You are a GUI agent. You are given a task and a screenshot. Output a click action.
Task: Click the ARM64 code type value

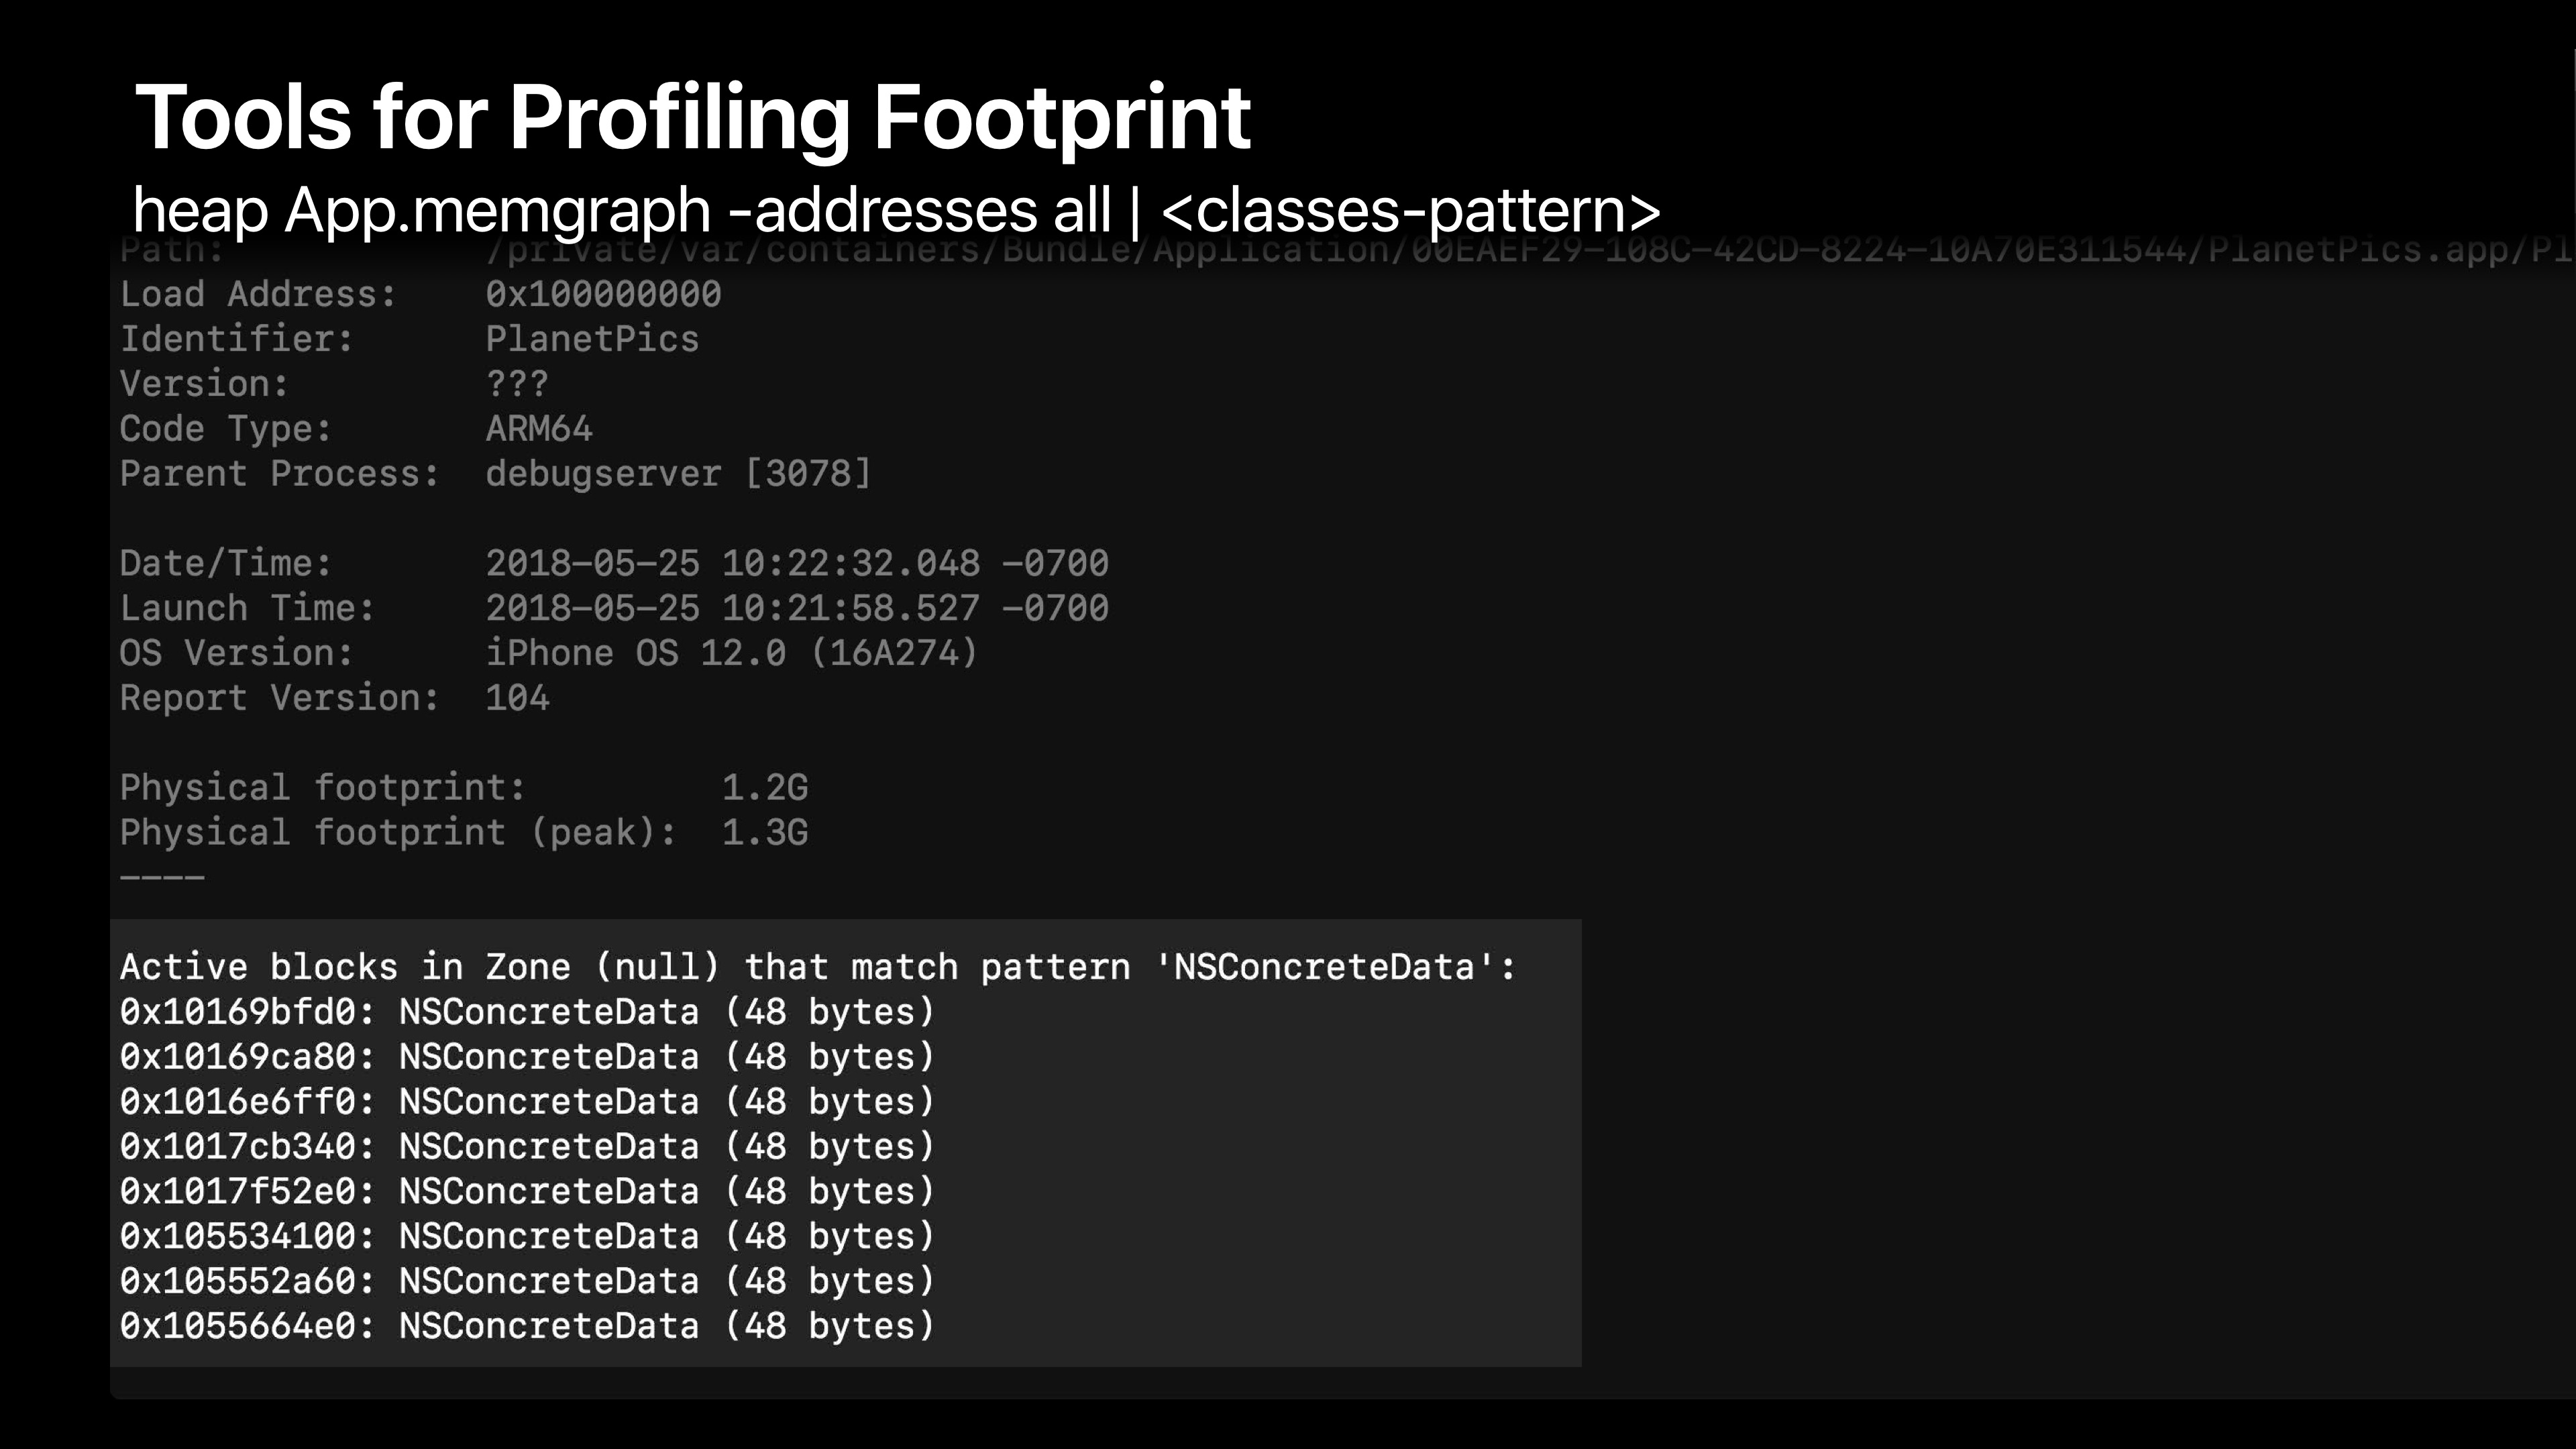539,429
